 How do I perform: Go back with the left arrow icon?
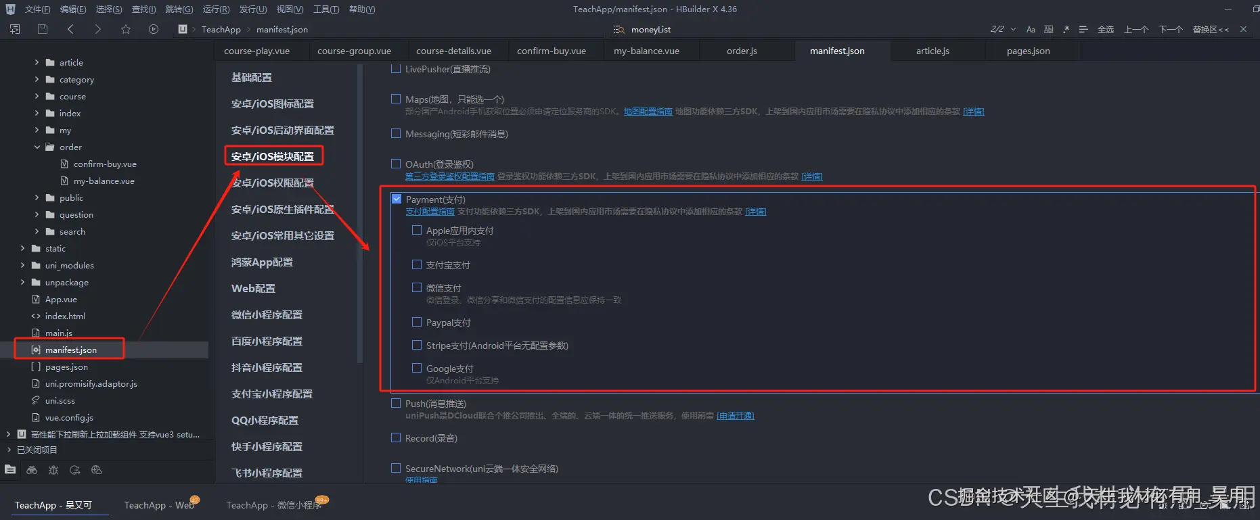(x=70, y=29)
